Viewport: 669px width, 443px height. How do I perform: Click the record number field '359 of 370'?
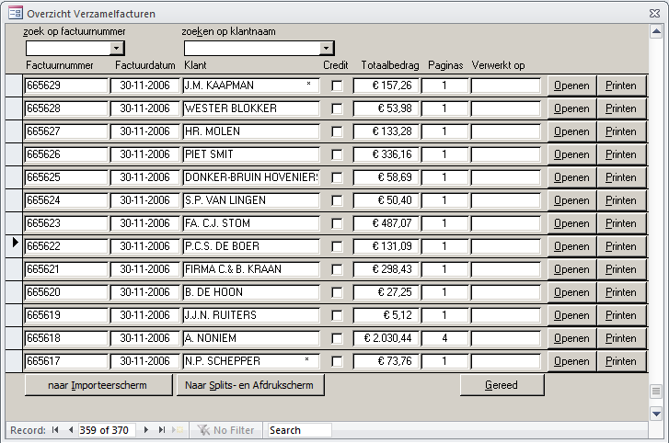click(107, 430)
